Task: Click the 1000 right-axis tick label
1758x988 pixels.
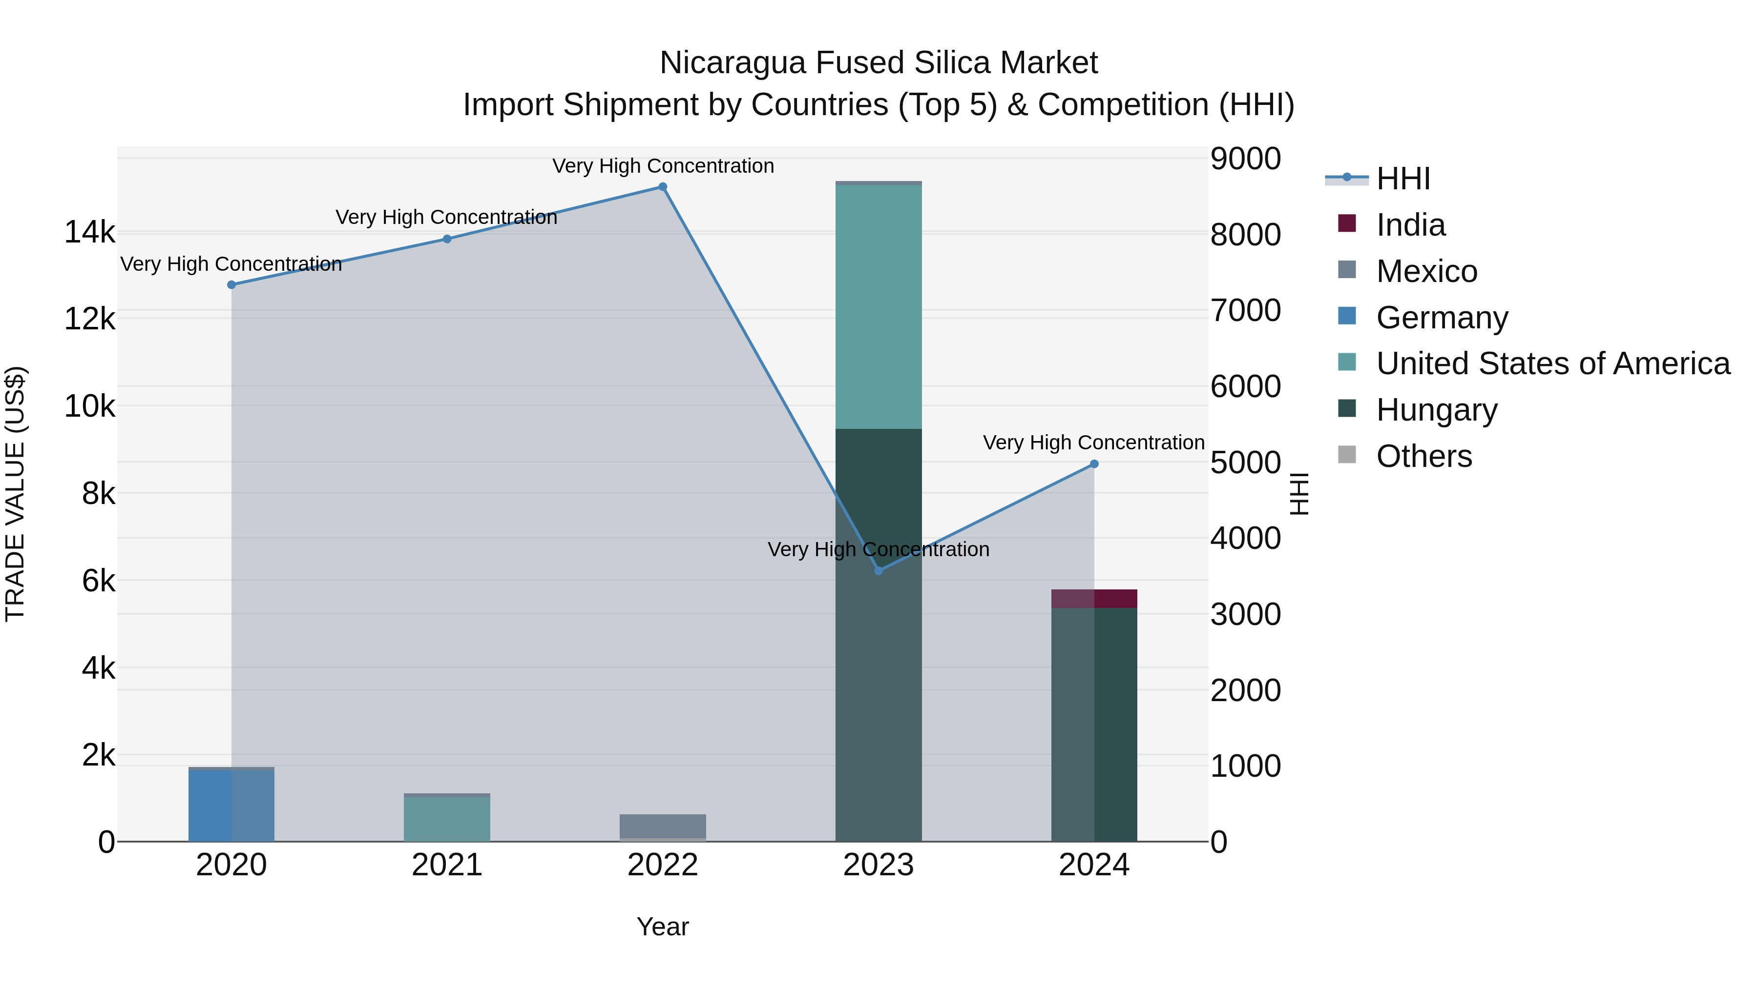Action: (x=1246, y=766)
